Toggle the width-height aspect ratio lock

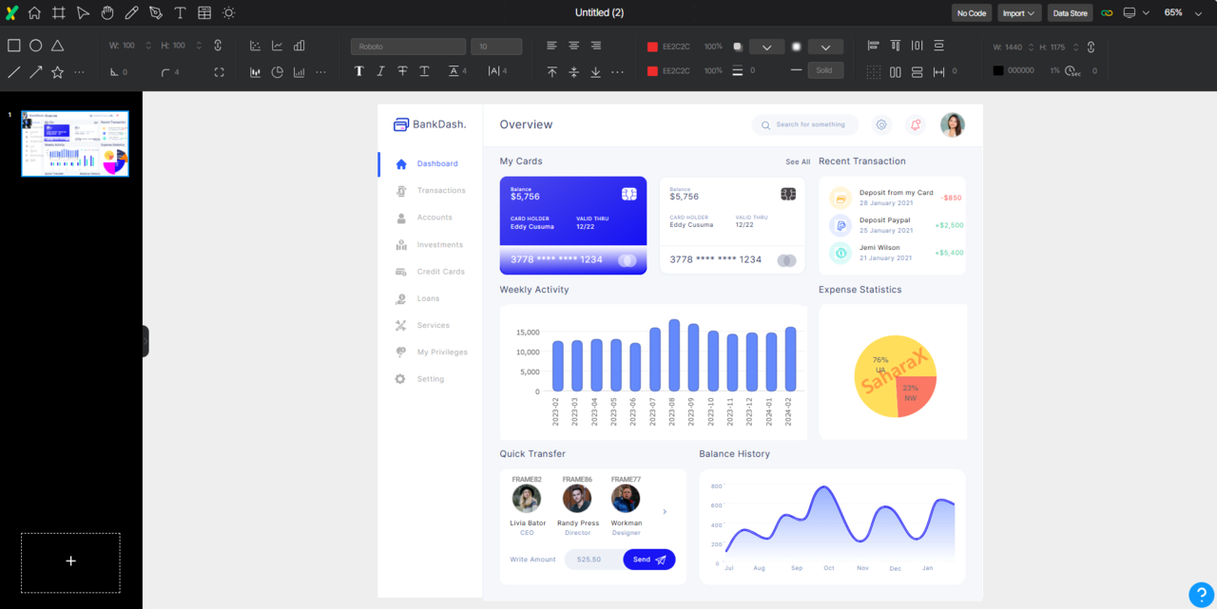coord(218,46)
